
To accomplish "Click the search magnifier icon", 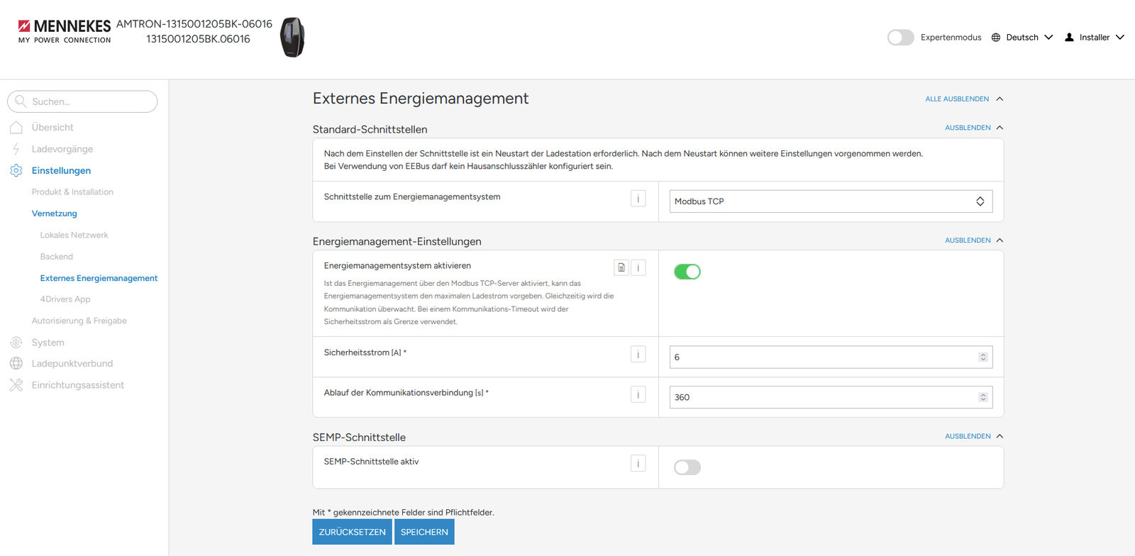I will pyautogui.click(x=21, y=101).
